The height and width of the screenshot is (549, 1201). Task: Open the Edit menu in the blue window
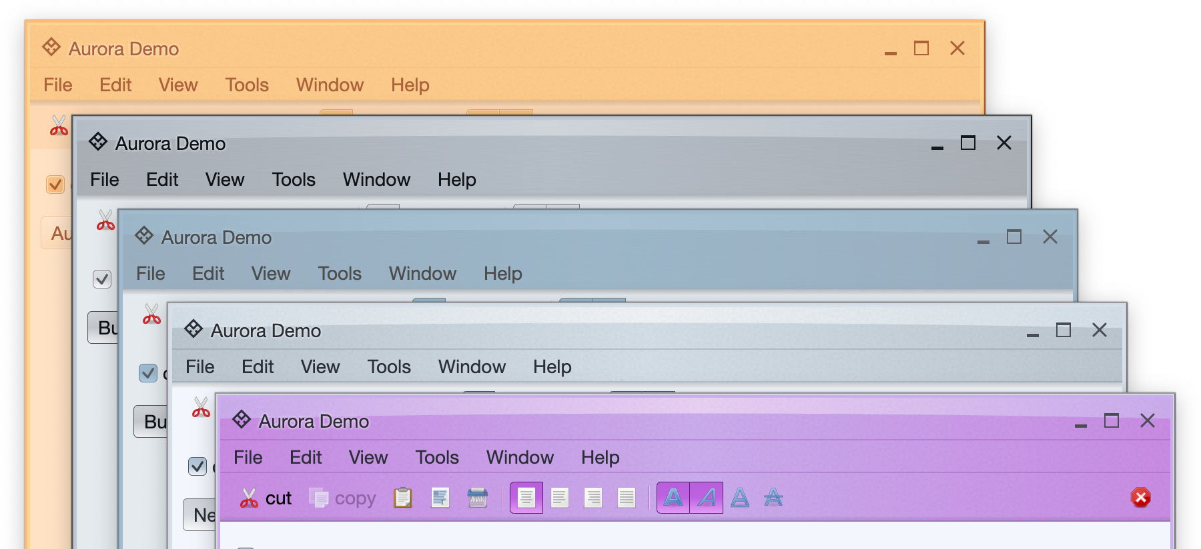[x=208, y=273]
